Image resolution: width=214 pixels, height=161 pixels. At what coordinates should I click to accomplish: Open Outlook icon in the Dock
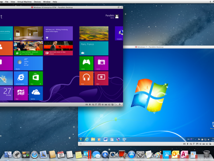176,154
